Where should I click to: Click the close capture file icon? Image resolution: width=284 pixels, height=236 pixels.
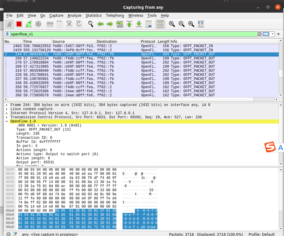pos(69,24)
